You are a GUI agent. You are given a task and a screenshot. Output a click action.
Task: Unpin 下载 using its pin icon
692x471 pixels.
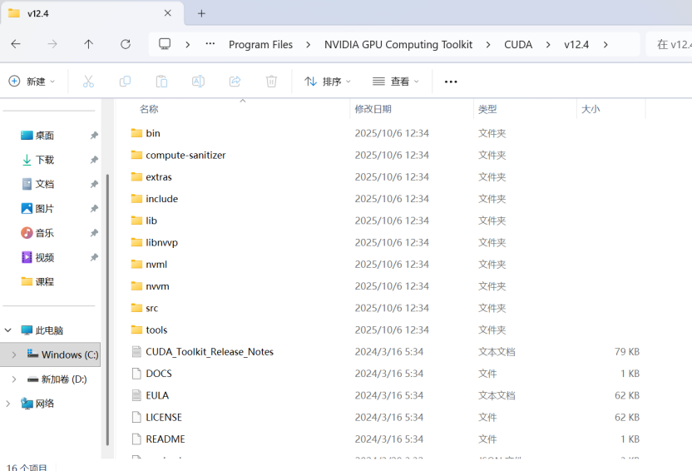click(x=94, y=160)
